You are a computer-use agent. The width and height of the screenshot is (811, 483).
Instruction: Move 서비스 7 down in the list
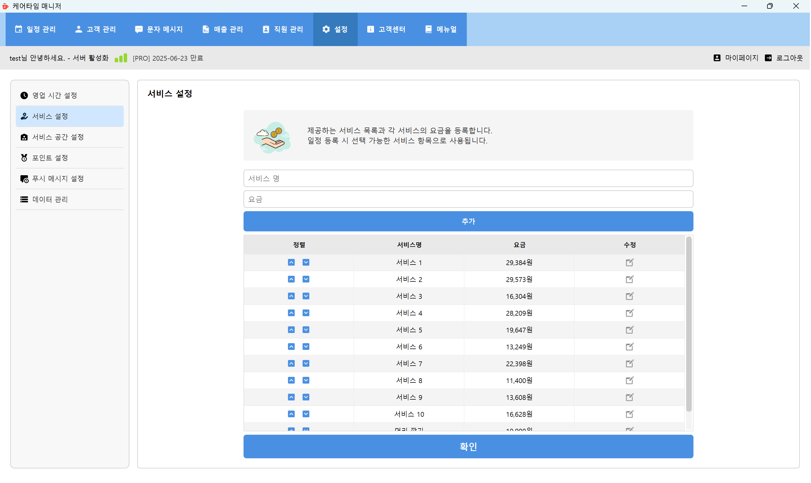coord(306,364)
